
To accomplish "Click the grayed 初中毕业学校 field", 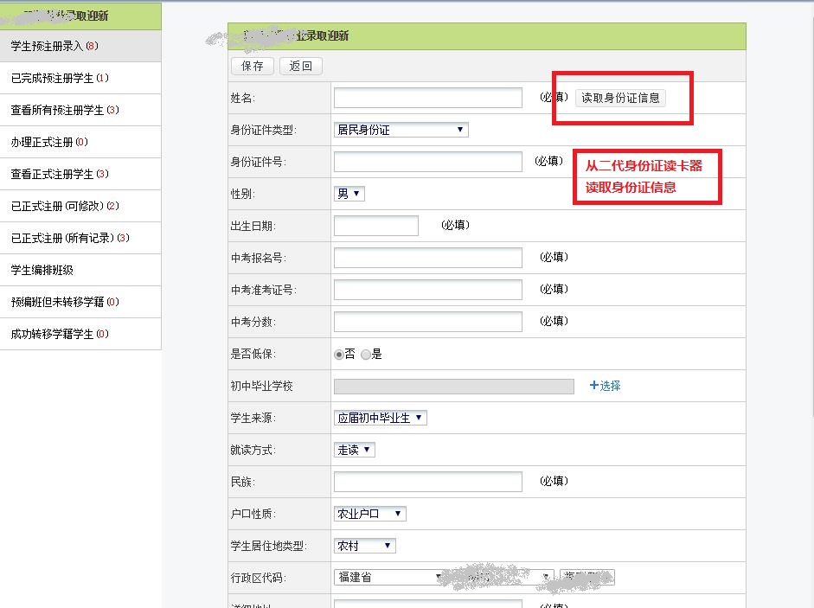I will coord(454,387).
